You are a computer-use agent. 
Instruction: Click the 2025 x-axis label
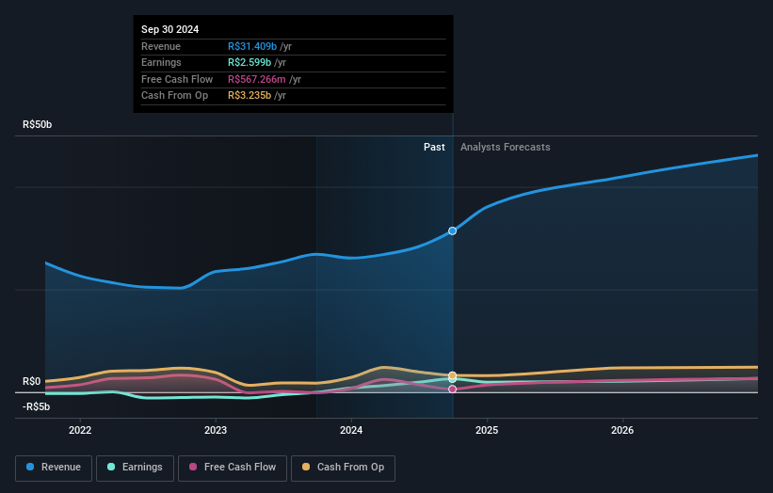487,430
